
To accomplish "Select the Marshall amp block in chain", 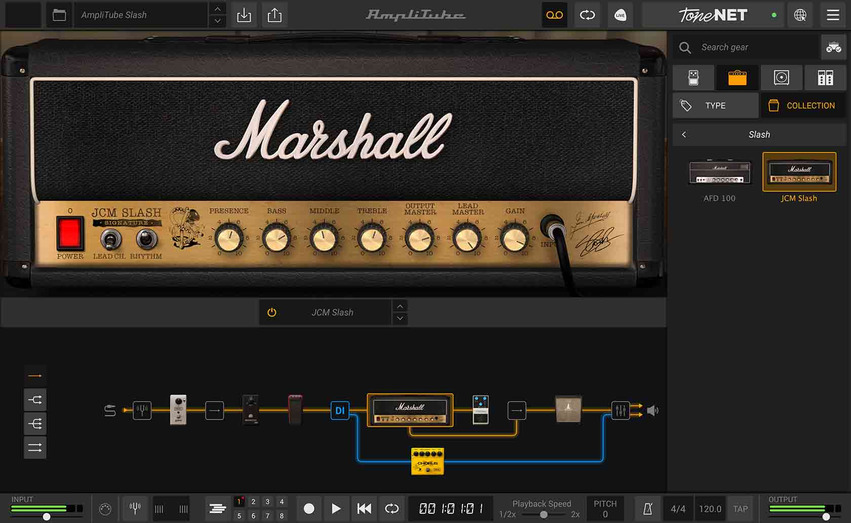I will click(x=410, y=410).
